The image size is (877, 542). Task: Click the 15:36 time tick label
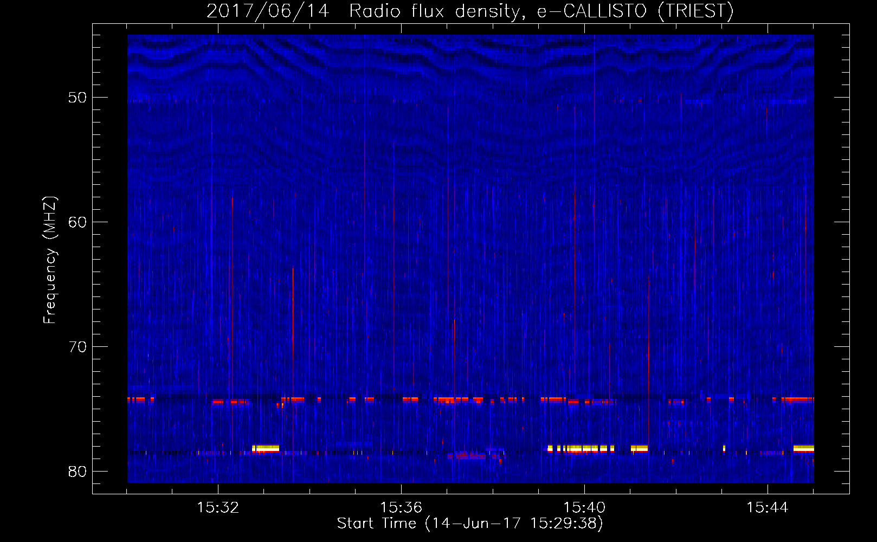(x=401, y=507)
